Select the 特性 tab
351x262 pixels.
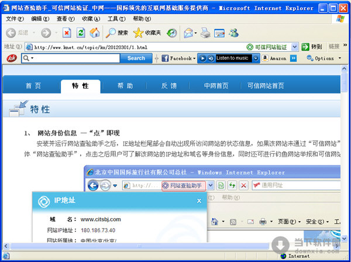(x=80, y=86)
